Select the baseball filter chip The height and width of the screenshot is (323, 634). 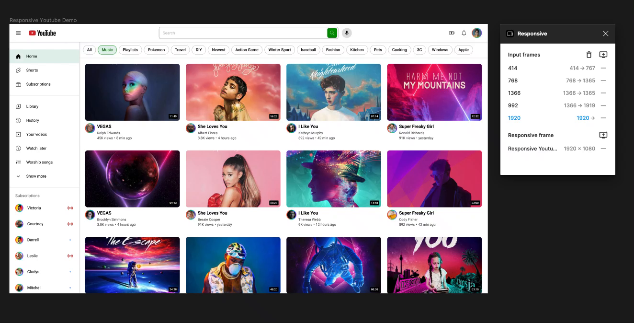(308, 50)
